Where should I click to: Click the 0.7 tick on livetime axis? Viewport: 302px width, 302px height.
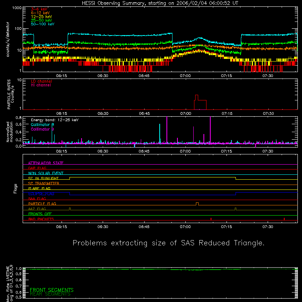point(19,286)
